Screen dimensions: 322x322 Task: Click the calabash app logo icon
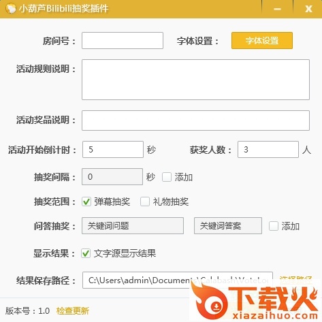pos(11,9)
